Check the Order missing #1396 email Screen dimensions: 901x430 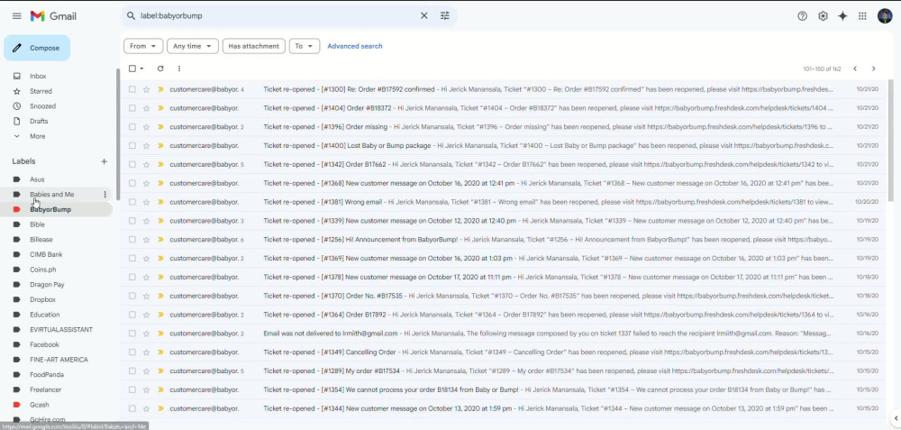[x=132, y=126]
